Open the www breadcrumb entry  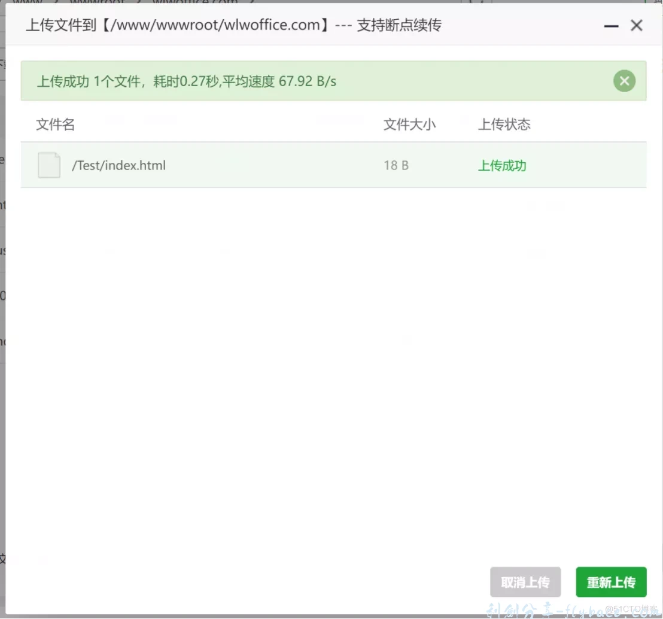[x=24, y=3]
